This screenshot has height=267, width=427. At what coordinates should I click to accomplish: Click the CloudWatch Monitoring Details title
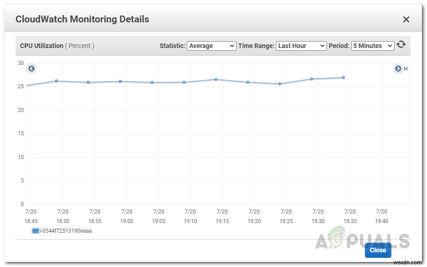pos(82,19)
